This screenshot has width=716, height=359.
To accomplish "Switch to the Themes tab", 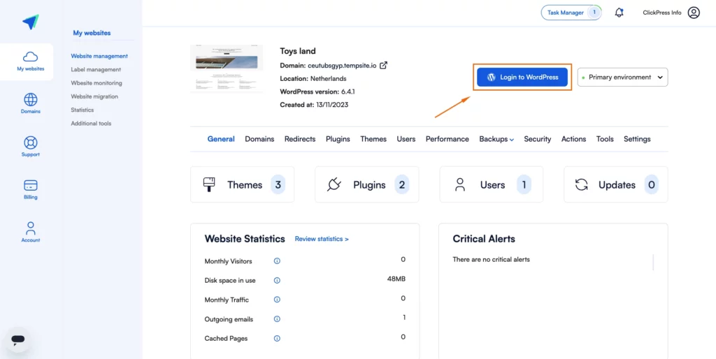I will (373, 139).
